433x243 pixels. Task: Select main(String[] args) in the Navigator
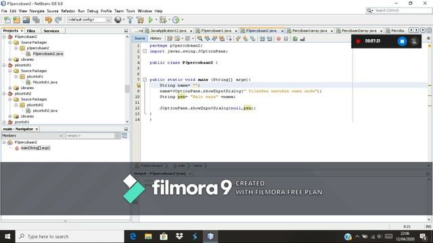click(35, 148)
